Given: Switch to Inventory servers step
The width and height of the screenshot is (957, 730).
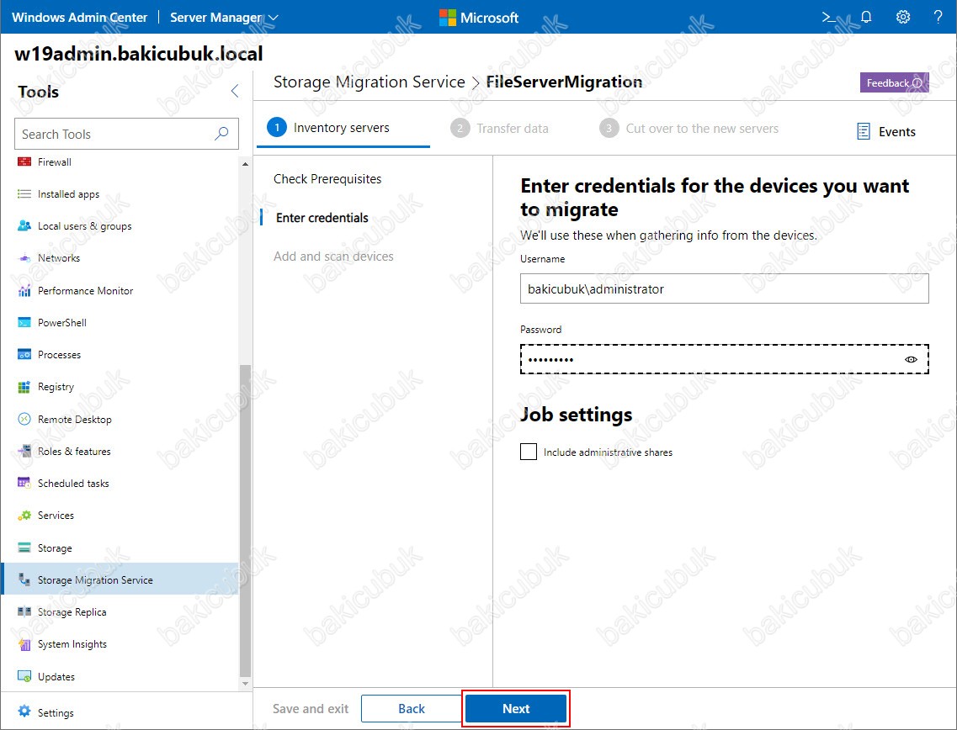Looking at the screenshot, I should click(x=328, y=128).
